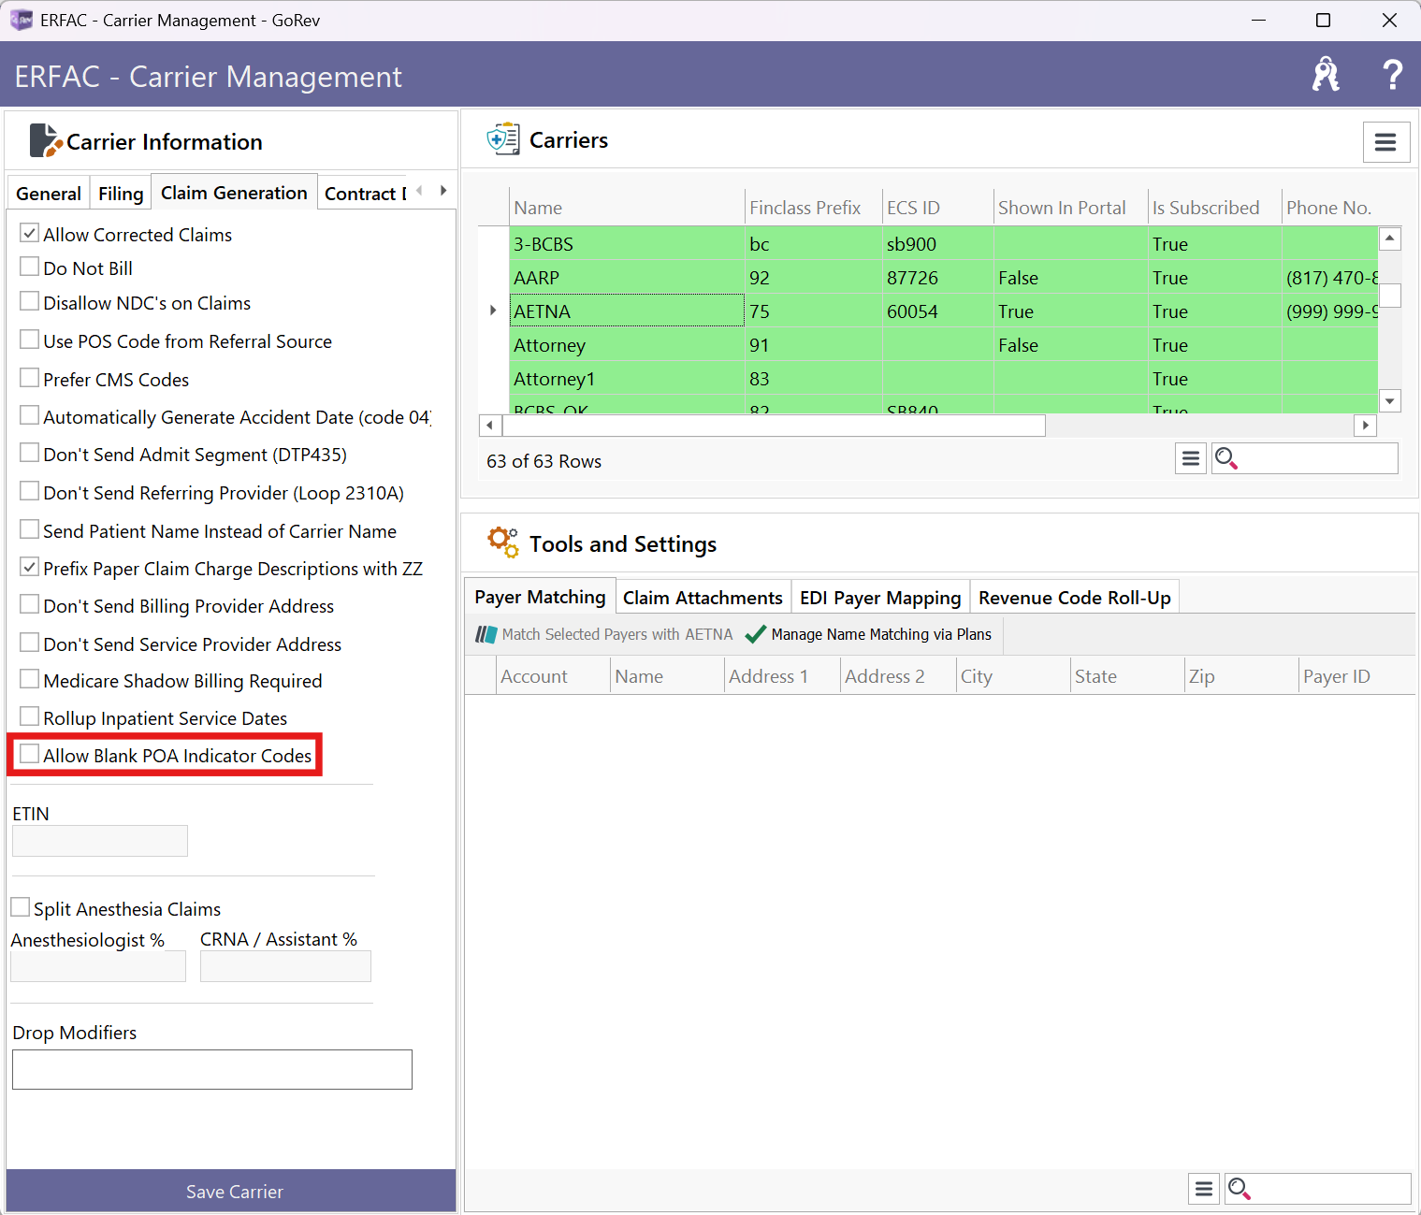1421x1215 pixels.
Task: Sort by Finclass Prefix column header
Action: [813, 208]
